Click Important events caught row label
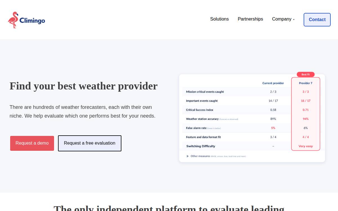This screenshot has width=338, height=211. [x=202, y=101]
